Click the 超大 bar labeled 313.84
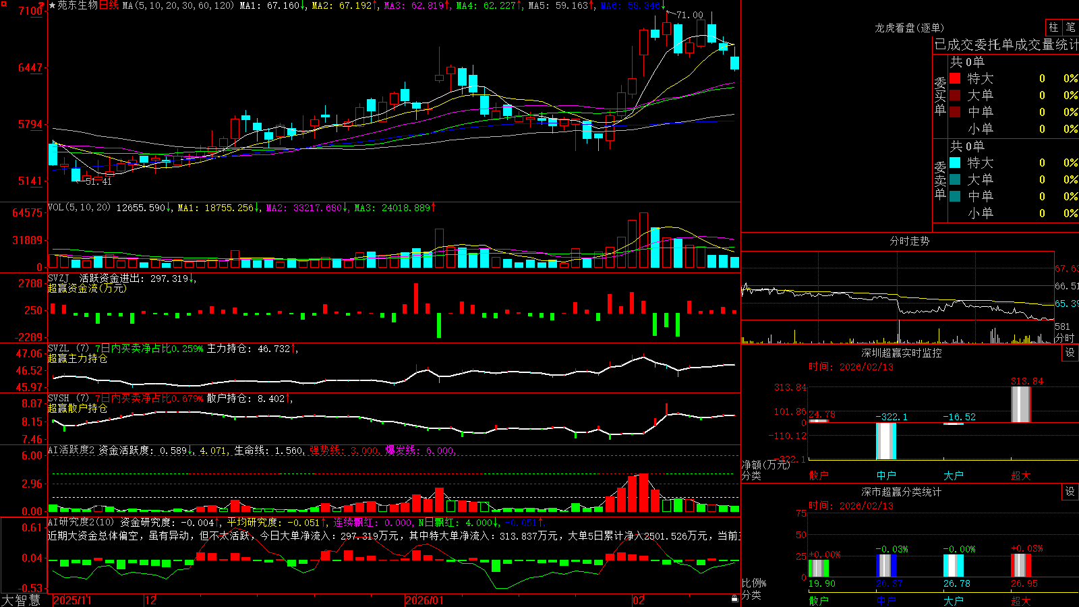 1021,404
